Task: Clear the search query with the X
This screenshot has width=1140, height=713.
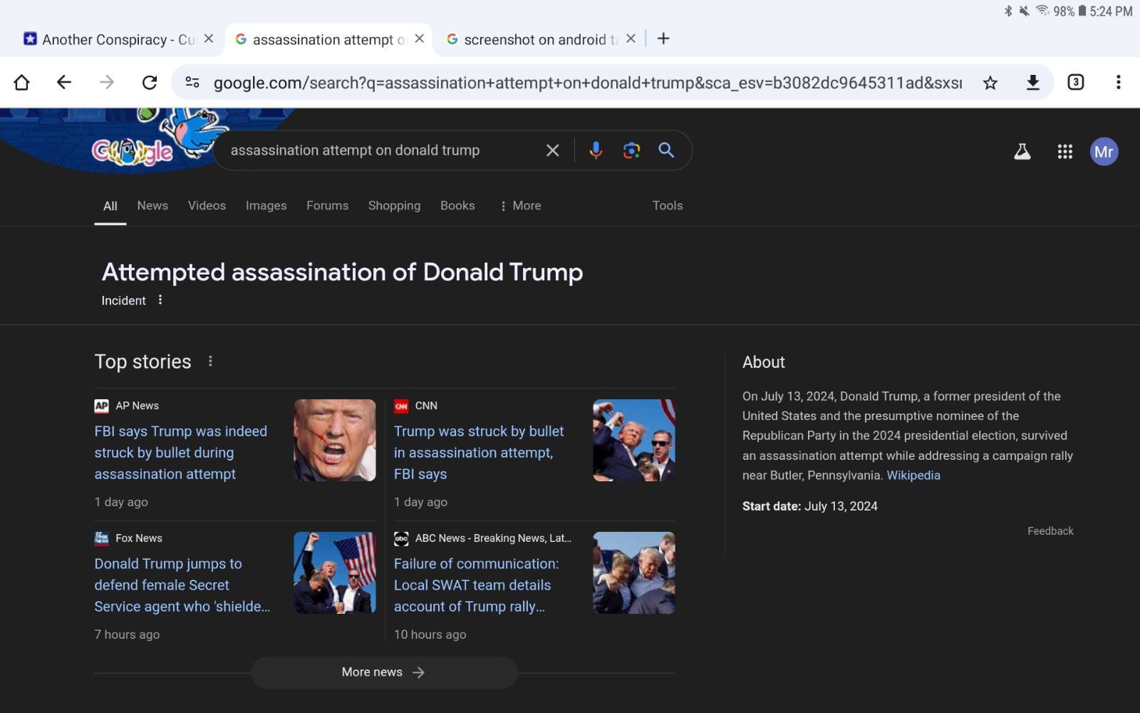Action: [553, 150]
